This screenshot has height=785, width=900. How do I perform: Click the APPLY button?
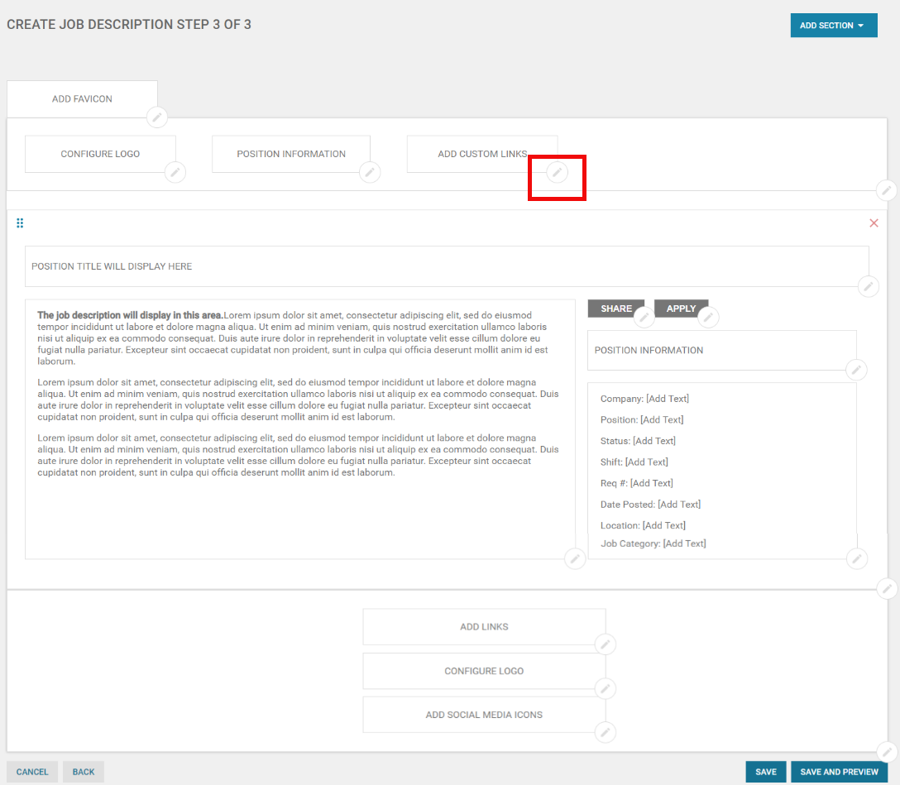[x=682, y=308]
